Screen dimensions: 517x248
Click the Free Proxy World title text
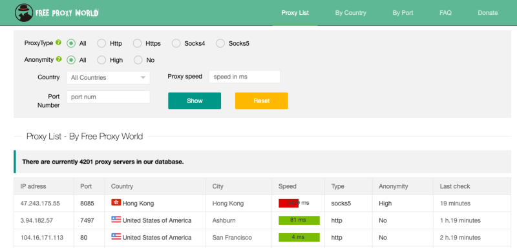click(x=67, y=13)
